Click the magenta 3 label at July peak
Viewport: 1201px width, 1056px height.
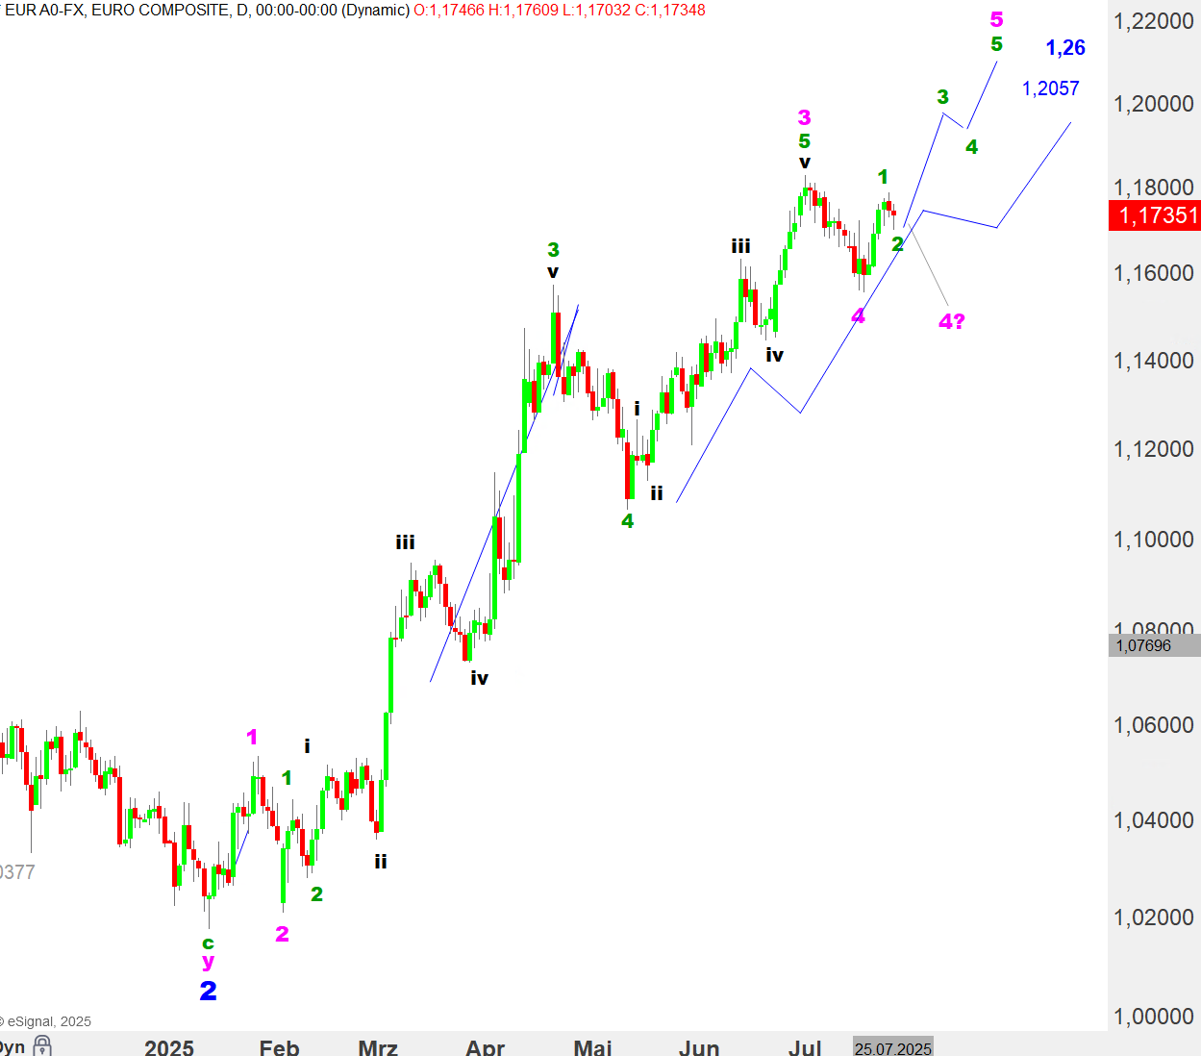[x=804, y=117]
